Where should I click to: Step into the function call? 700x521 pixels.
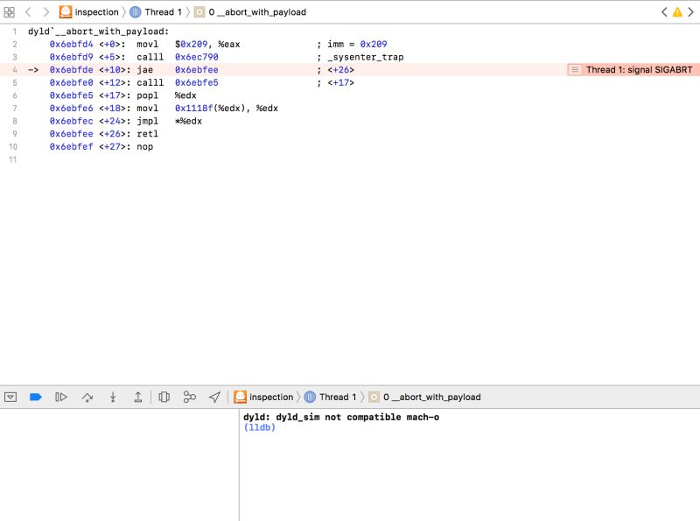(x=112, y=397)
